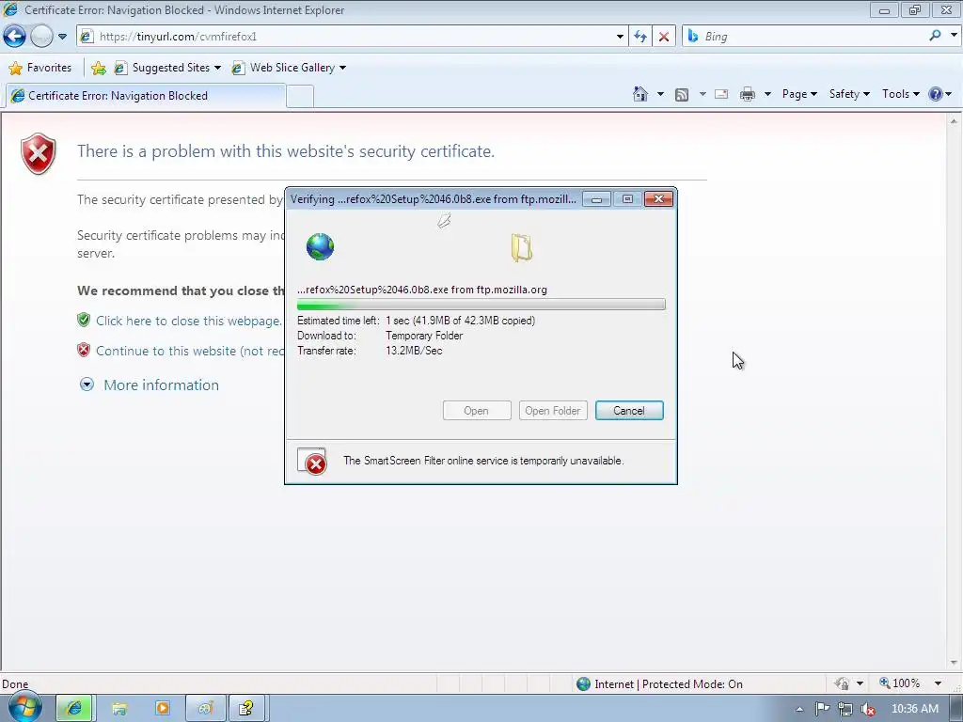Click the folder icon in download dialog
963x722 pixels.
tap(521, 248)
